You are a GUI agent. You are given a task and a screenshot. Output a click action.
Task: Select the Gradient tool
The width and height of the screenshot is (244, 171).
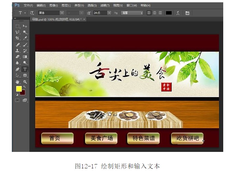pos(25,57)
